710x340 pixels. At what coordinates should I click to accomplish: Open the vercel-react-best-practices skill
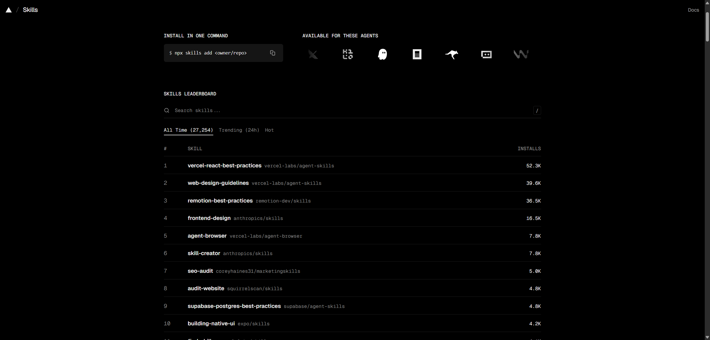[x=224, y=165]
